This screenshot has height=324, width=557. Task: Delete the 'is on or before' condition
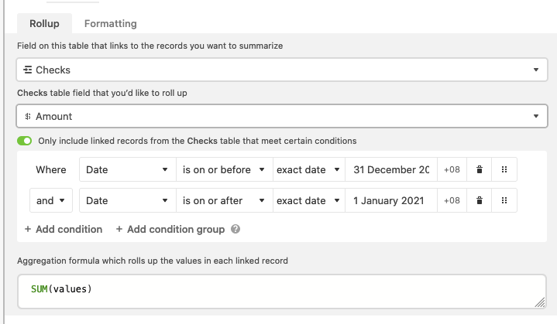(x=480, y=169)
